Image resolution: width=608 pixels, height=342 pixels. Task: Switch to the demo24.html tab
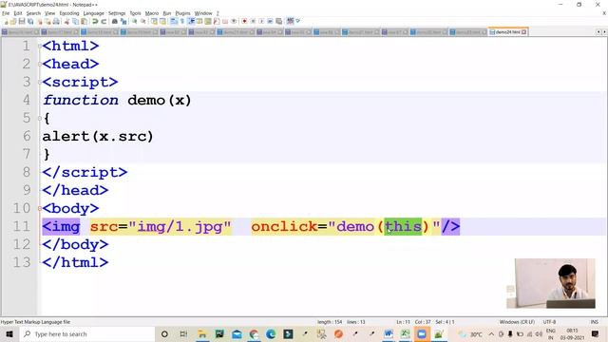[507, 32]
